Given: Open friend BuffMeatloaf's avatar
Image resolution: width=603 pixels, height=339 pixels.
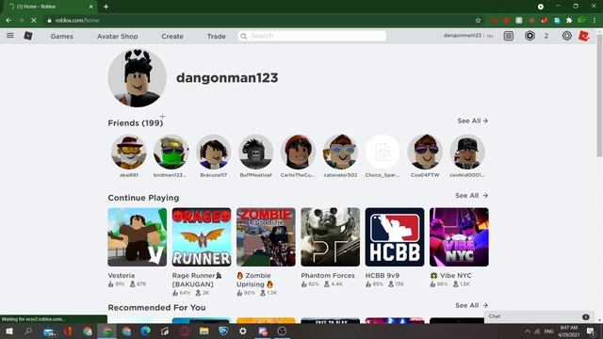Looking at the screenshot, I should click(255, 153).
